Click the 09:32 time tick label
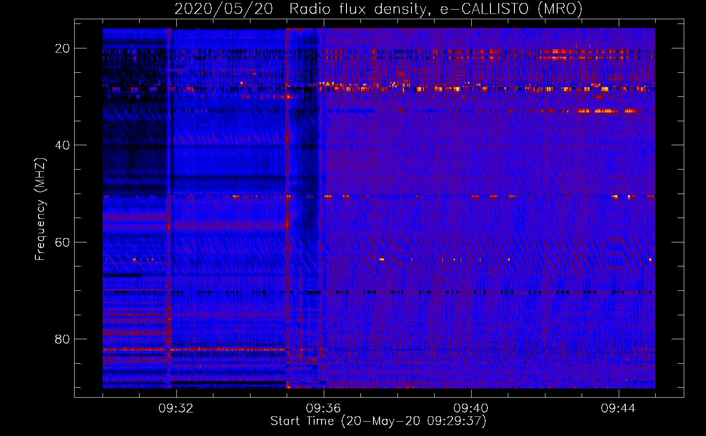The height and width of the screenshot is (436, 706). click(x=176, y=409)
